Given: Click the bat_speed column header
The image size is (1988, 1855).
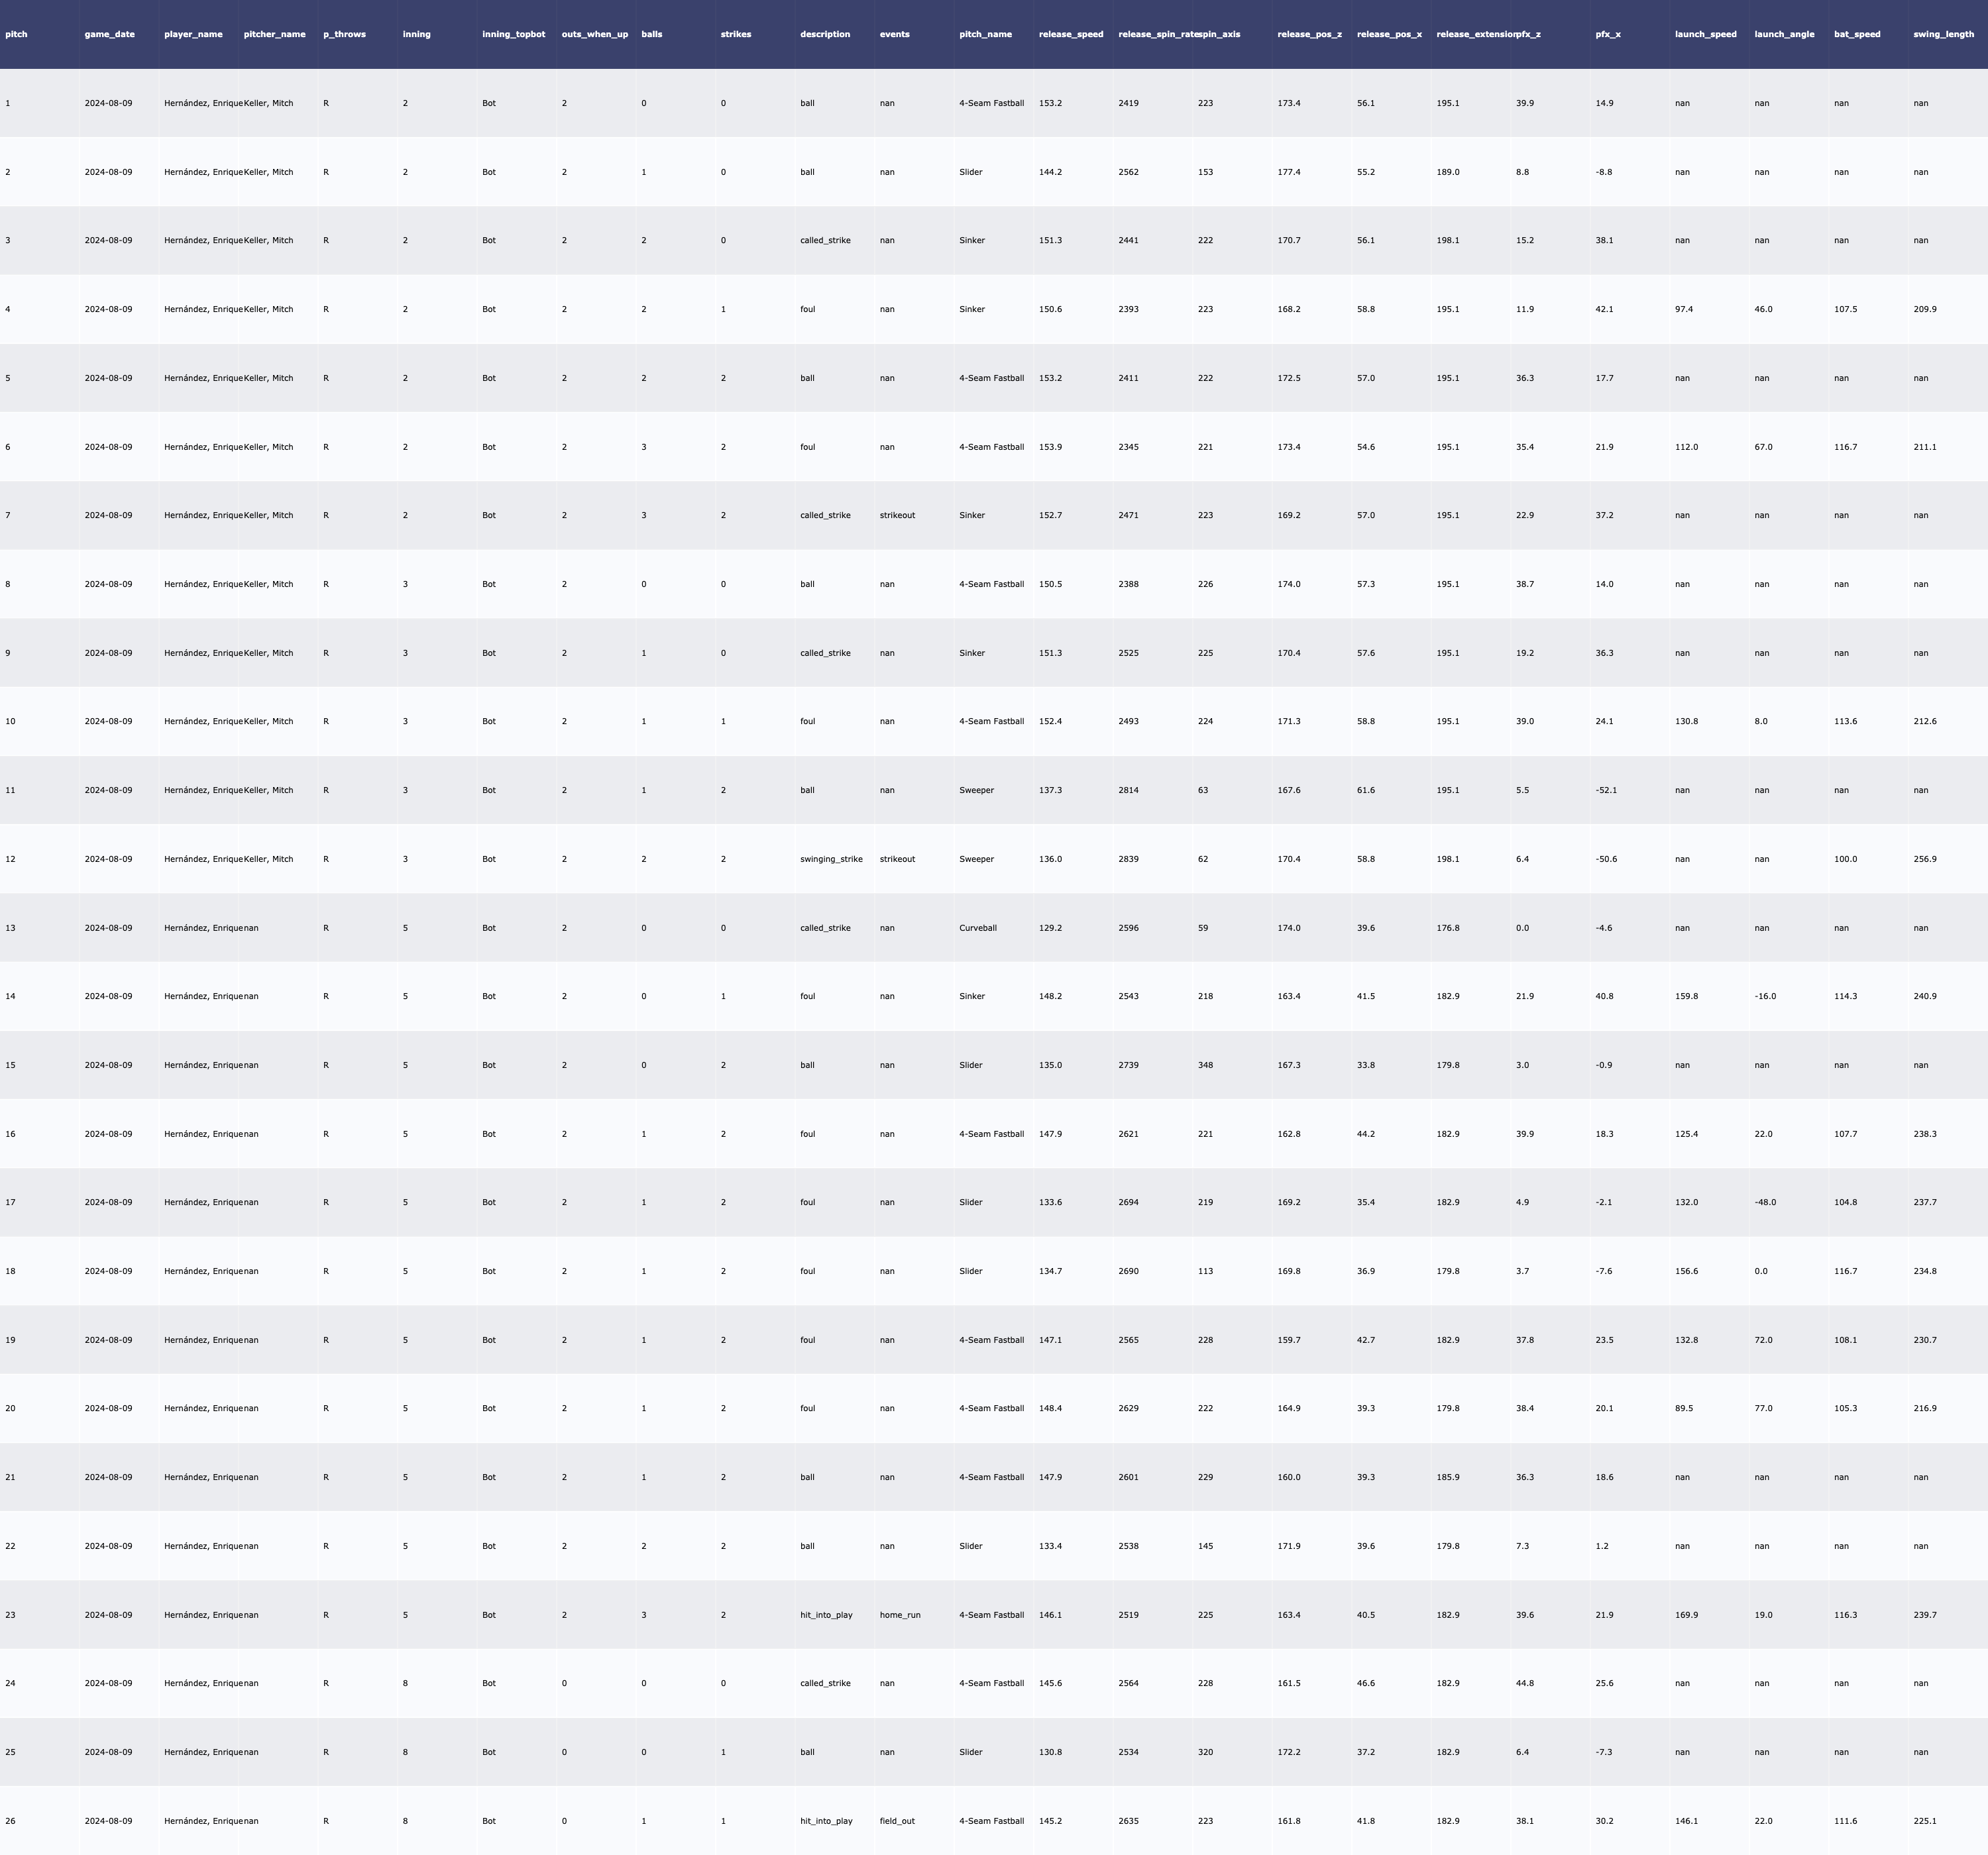Looking at the screenshot, I should point(1857,34).
